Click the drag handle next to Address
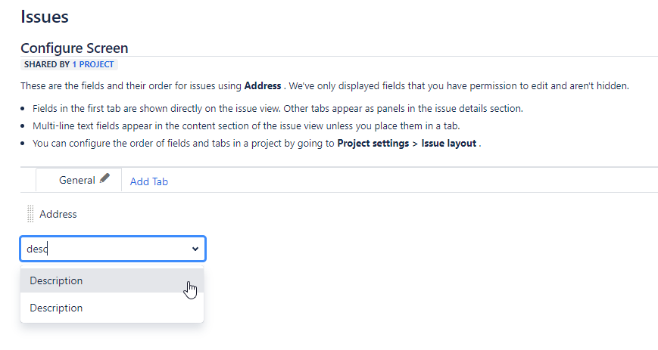Screen dimensions: 658x350 30,214
